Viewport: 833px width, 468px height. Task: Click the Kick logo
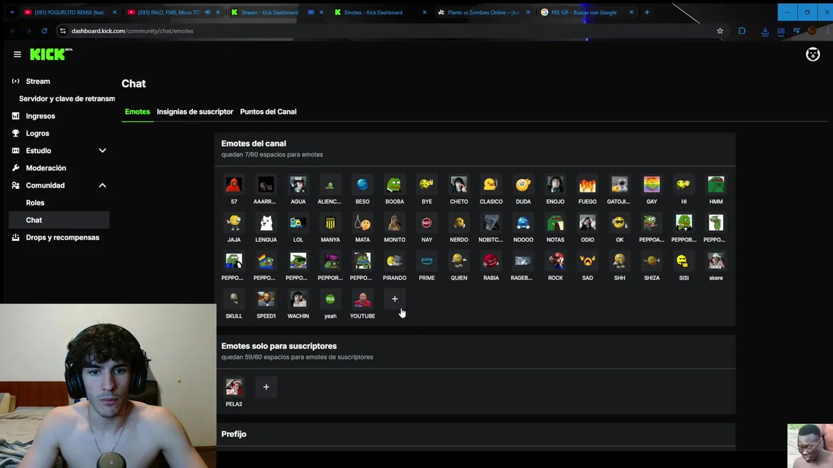point(51,55)
